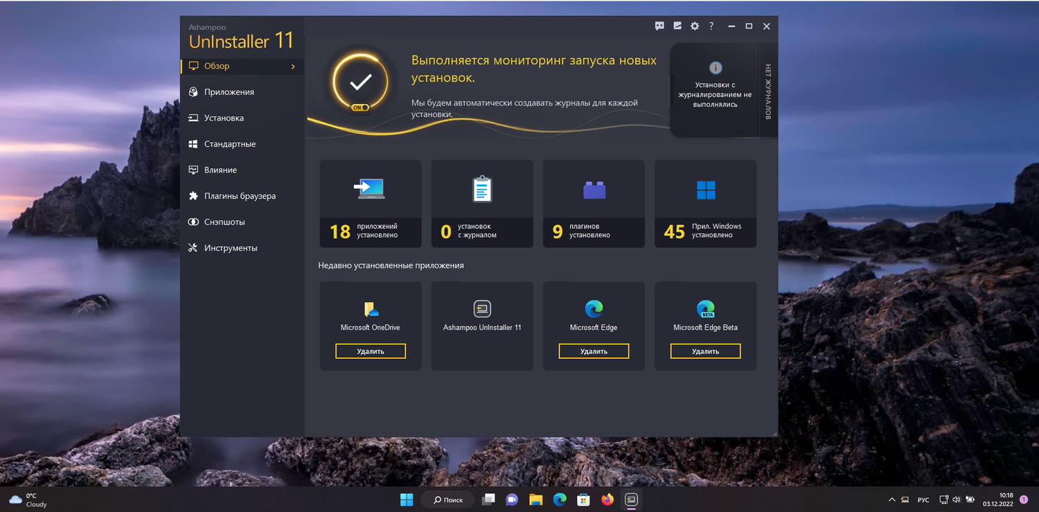Open the Установка section
The image size is (1039, 512).
coord(242,118)
